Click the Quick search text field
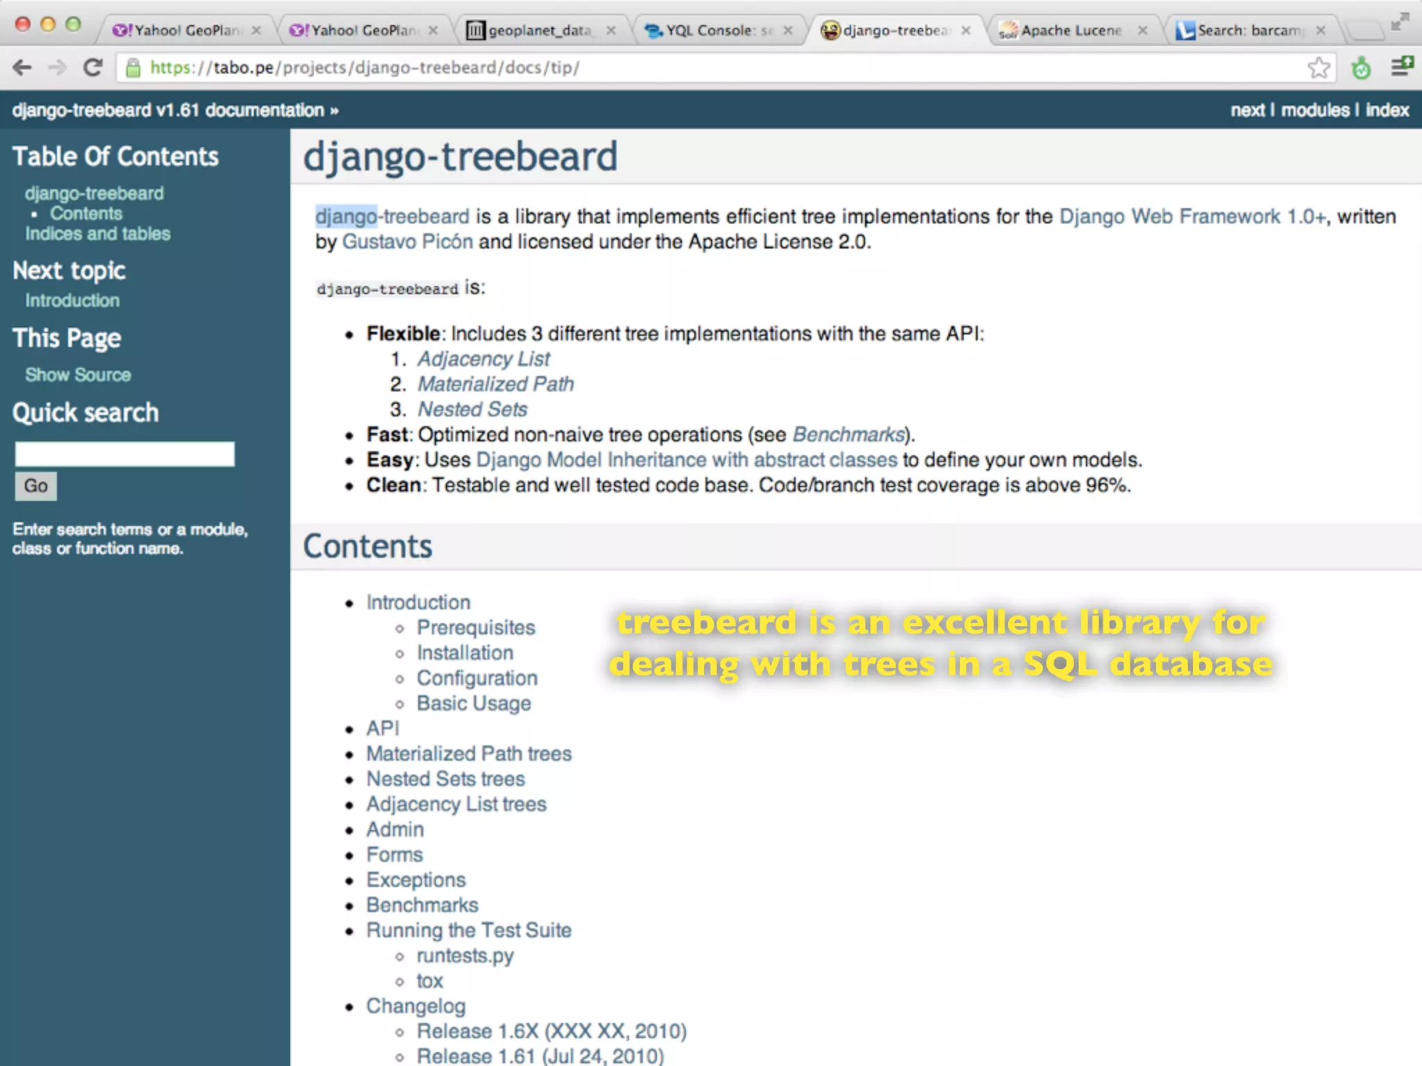The height and width of the screenshot is (1066, 1422). point(125,454)
